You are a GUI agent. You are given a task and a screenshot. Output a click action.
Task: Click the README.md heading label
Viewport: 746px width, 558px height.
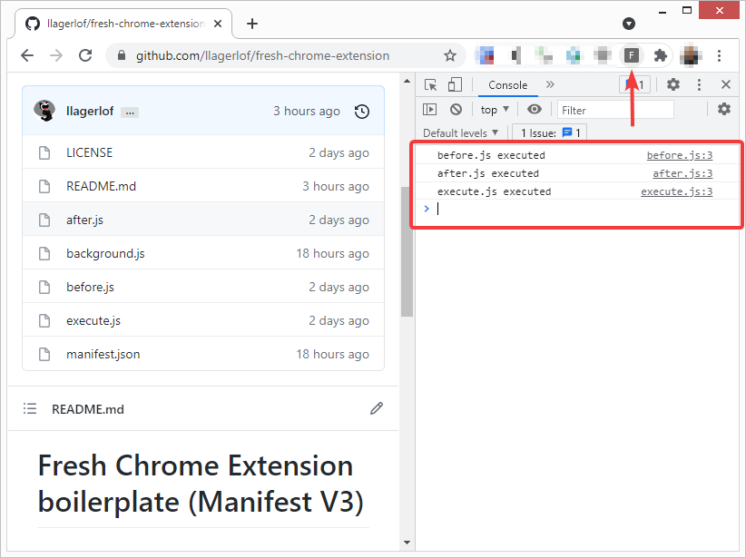tap(87, 409)
